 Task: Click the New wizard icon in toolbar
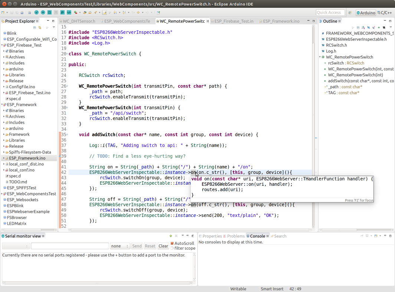coord(3,13)
